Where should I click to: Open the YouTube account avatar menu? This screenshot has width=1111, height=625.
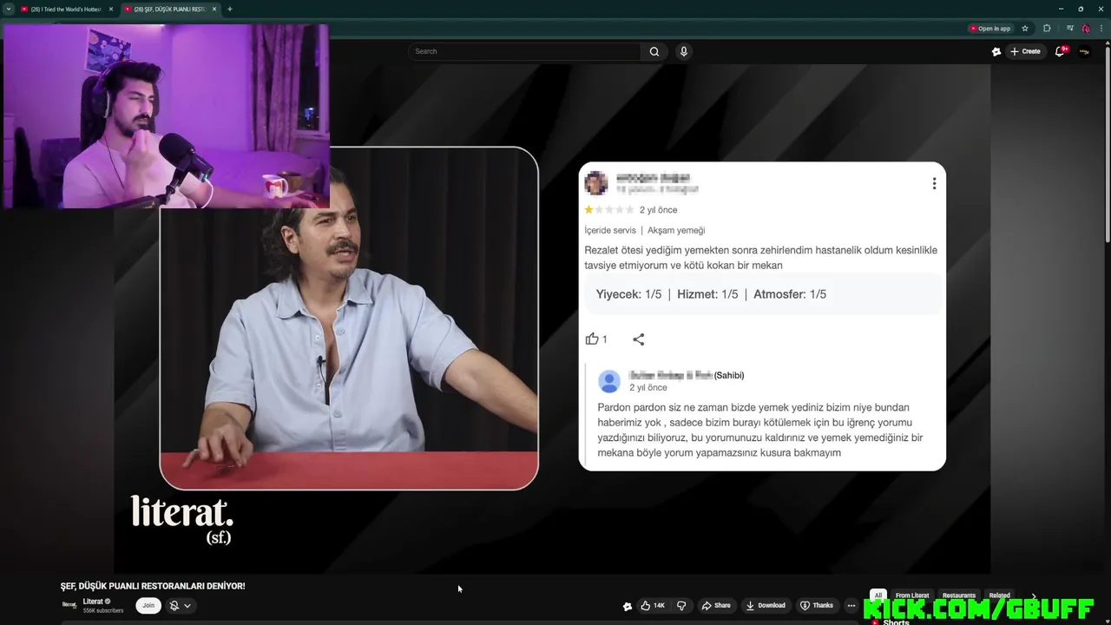pos(1084,51)
